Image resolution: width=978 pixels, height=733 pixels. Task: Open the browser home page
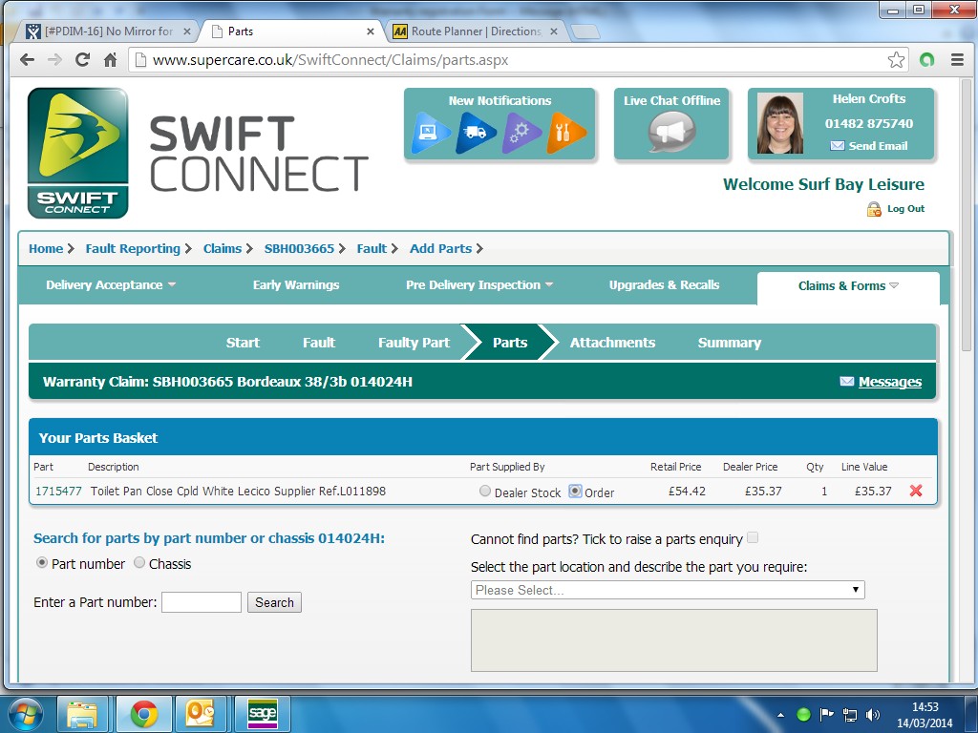[x=111, y=60]
